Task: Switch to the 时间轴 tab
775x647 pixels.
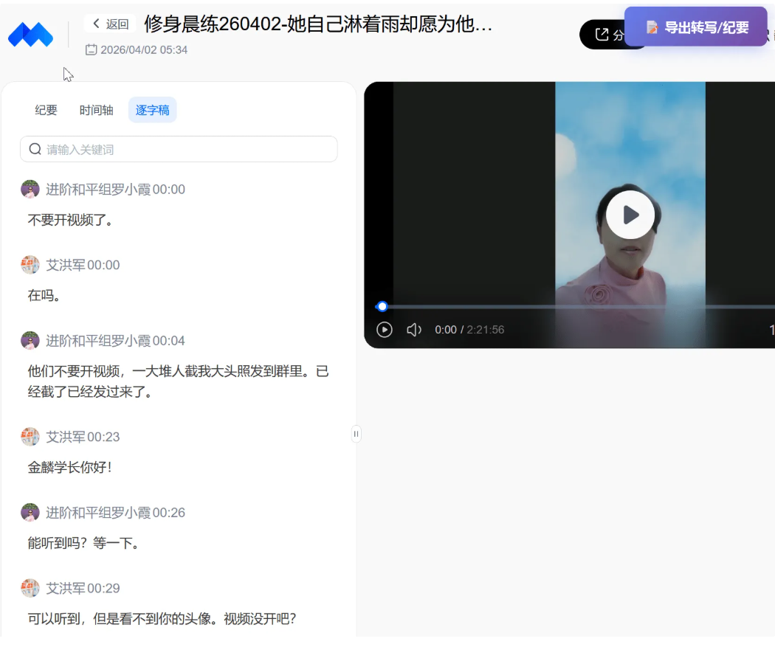Action: point(97,110)
